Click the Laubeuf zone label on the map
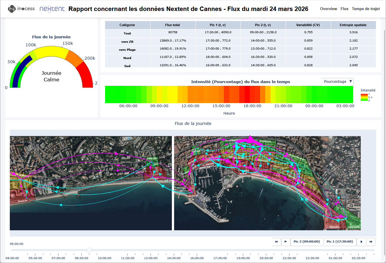The height and width of the screenshot is (263, 386). coord(193,196)
